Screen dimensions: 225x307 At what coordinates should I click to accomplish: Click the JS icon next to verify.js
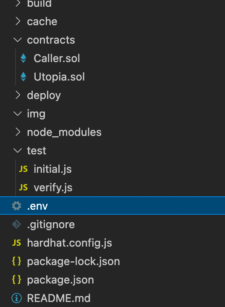(x=24, y=187)
